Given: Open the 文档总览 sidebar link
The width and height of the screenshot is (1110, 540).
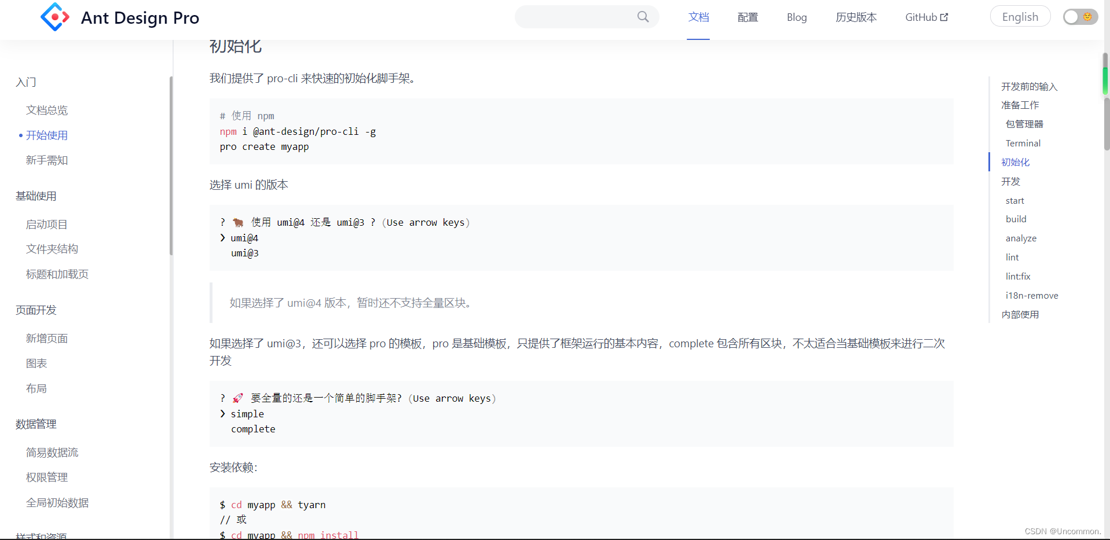Looking at the screenshot, I should tap(47, 109).
